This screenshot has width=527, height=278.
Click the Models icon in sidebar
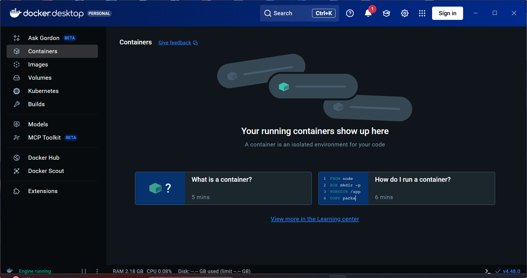tap(17, 124)
